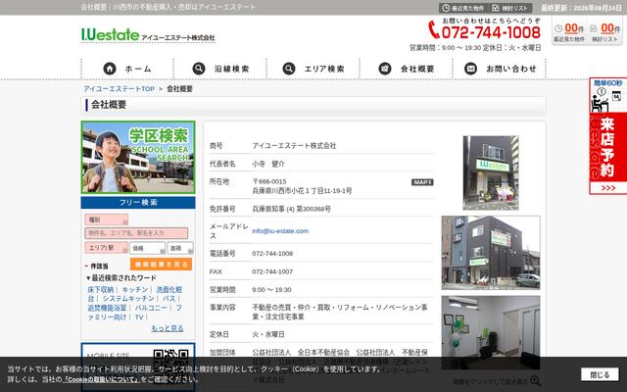Click the バルコニー keyword link

[151, 308]
